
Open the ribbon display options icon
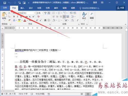(102, 3)
